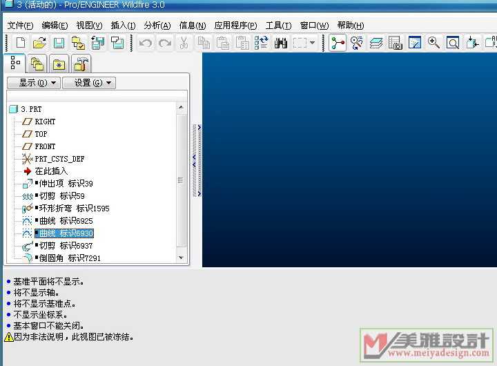The height and width of the screenshot is (366, 497).
Task: Select the highlighted 曲线 标识6930 feature
Action: pyautogui.click(x=64, y=233)
